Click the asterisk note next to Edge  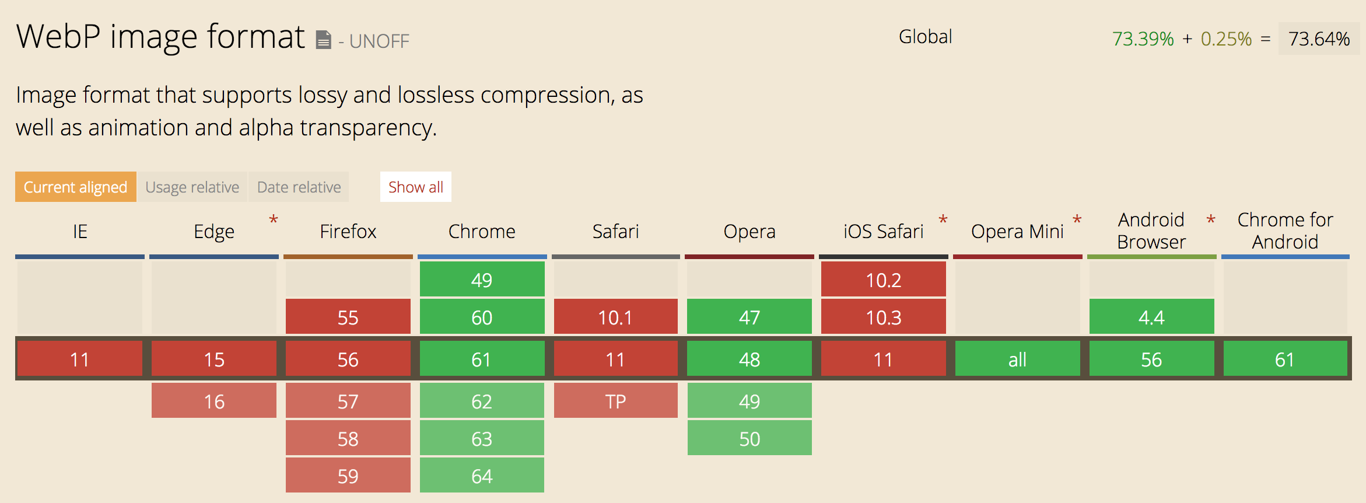coord(273,221)
